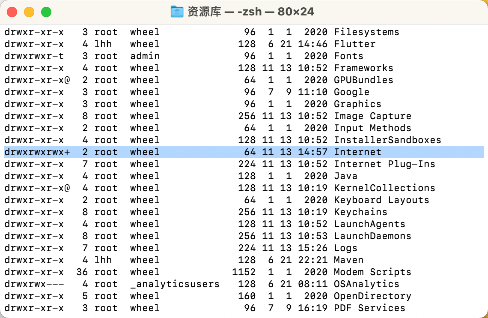
Task: Click the 'Modem Scripts' directory name
Action: pos(372,272)
